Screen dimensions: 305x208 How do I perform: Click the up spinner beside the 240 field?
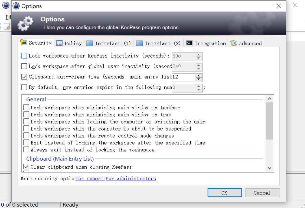pyautogui.click(x=199, y=65)
